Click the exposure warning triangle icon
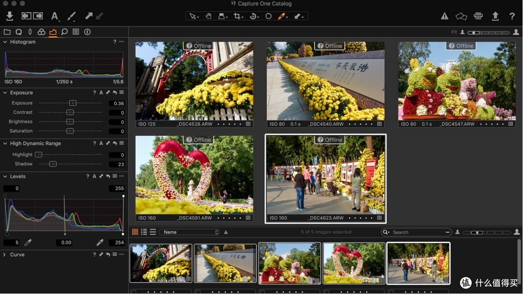 pos(445,16)
